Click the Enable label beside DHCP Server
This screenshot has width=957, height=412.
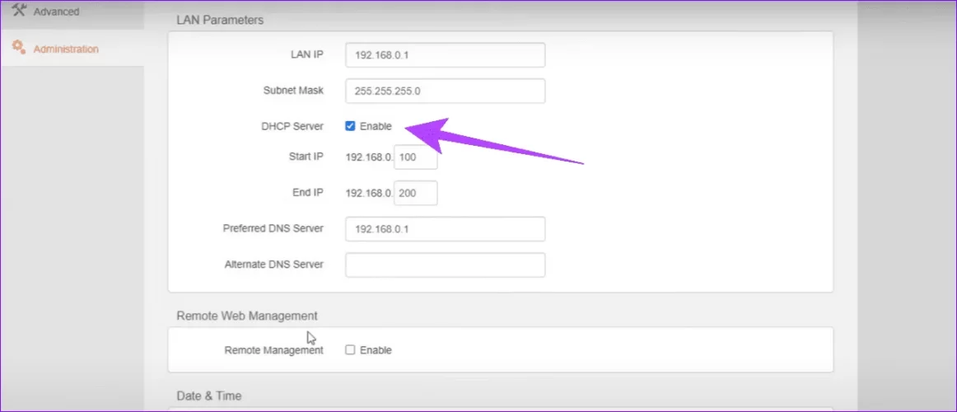(x=376, y=126)
